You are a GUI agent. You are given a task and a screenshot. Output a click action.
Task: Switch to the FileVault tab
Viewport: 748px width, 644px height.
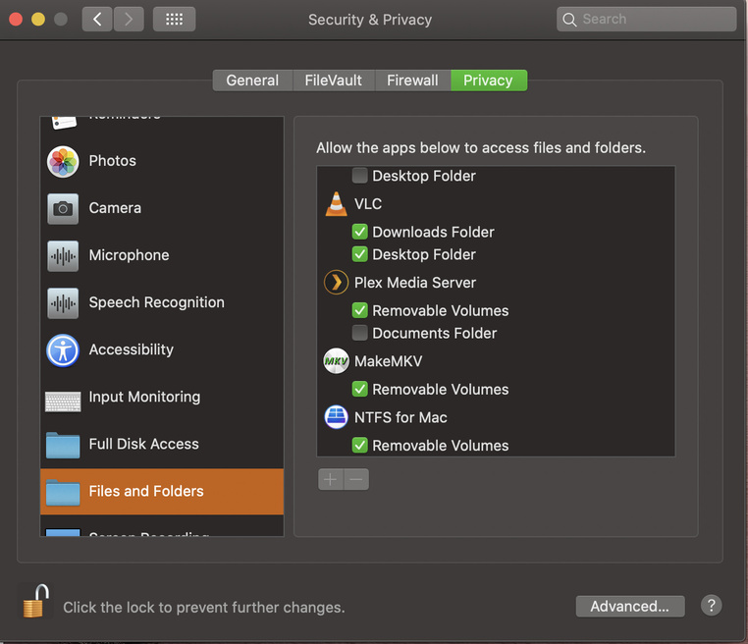pyautogui.click(x=334, y=80)
